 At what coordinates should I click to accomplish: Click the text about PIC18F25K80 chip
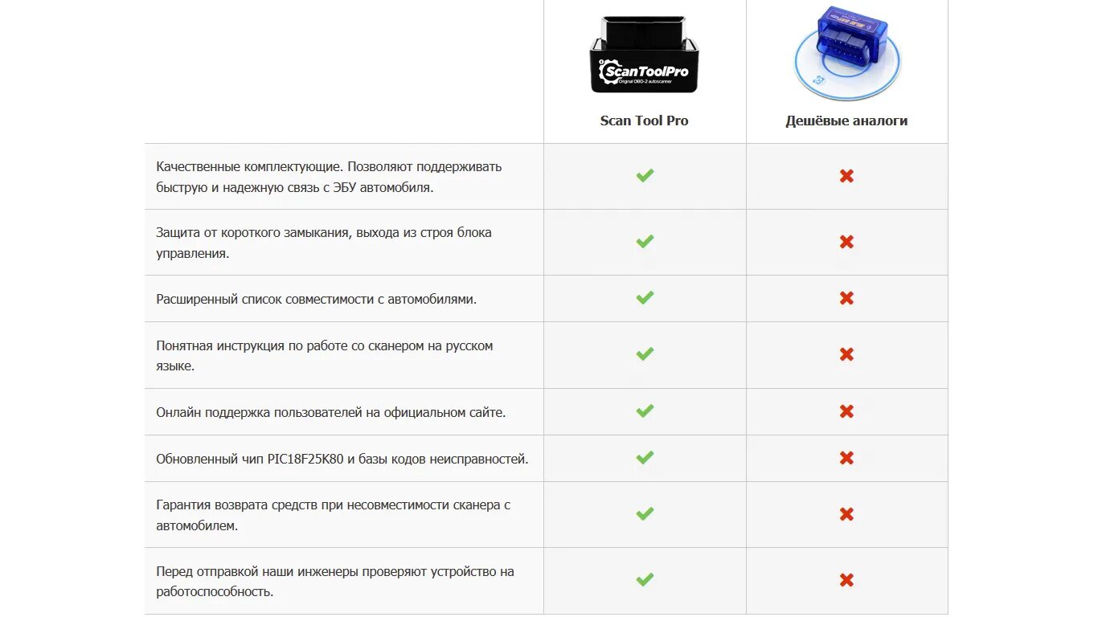click(x=342, y=459)
